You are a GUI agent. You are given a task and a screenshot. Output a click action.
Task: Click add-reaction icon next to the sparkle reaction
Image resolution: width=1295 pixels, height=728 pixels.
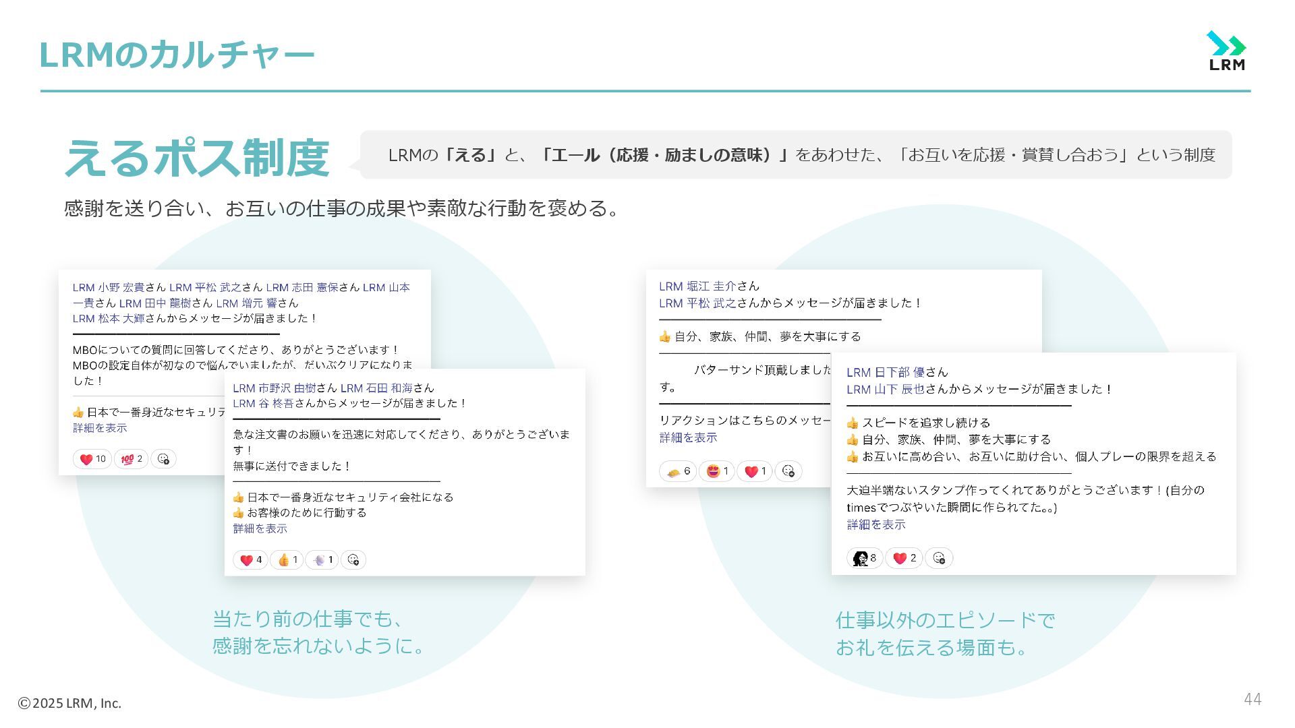353,559
